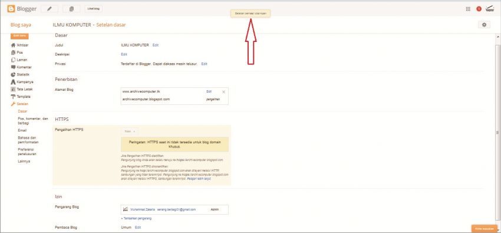The height and width of the screenshot is (233, 501).
Task: Click the Statistik pie chart icon
Action: tap(13, 74)
